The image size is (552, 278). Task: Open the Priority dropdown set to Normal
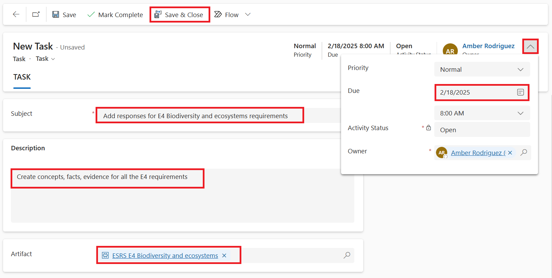[482, 69]
